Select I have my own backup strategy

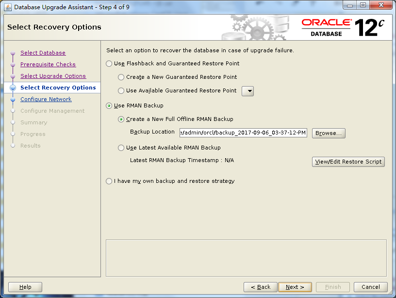[109, 181]
